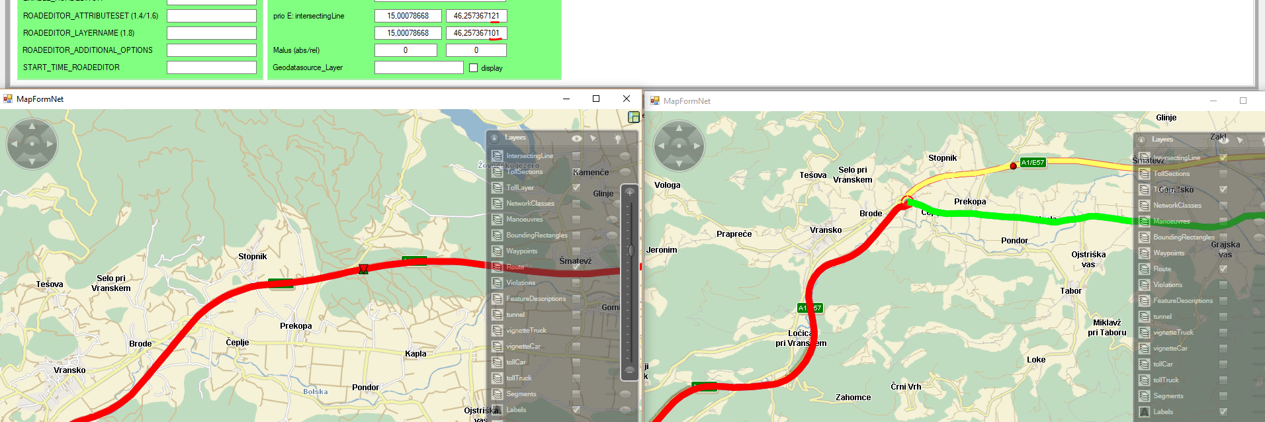Image resolution: width=1265 pixels, height=422 pixels.
Task: Collapse the right map Layers panel
Action: pyautogui.click(x=1141, y=140)
